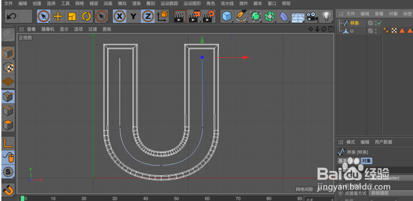
Task: Open Render Settings gear clapperboard icon
Action: pos(209,17)
